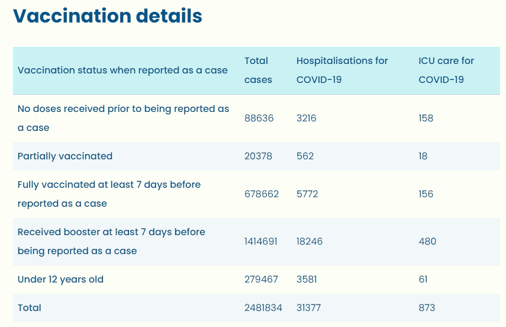Select the Partially vaccinated row label

65,156
